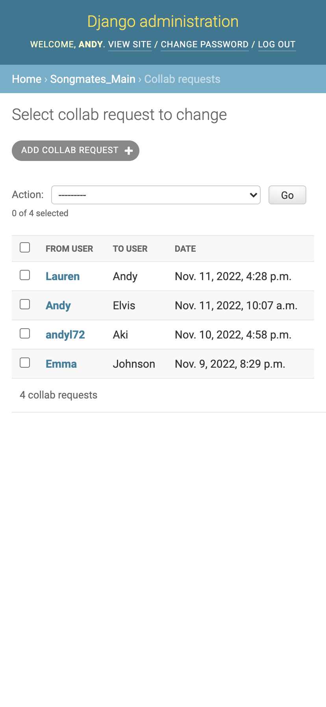Click the Add Collab Request button
The image size is (326, 707).
click(76, 151)
